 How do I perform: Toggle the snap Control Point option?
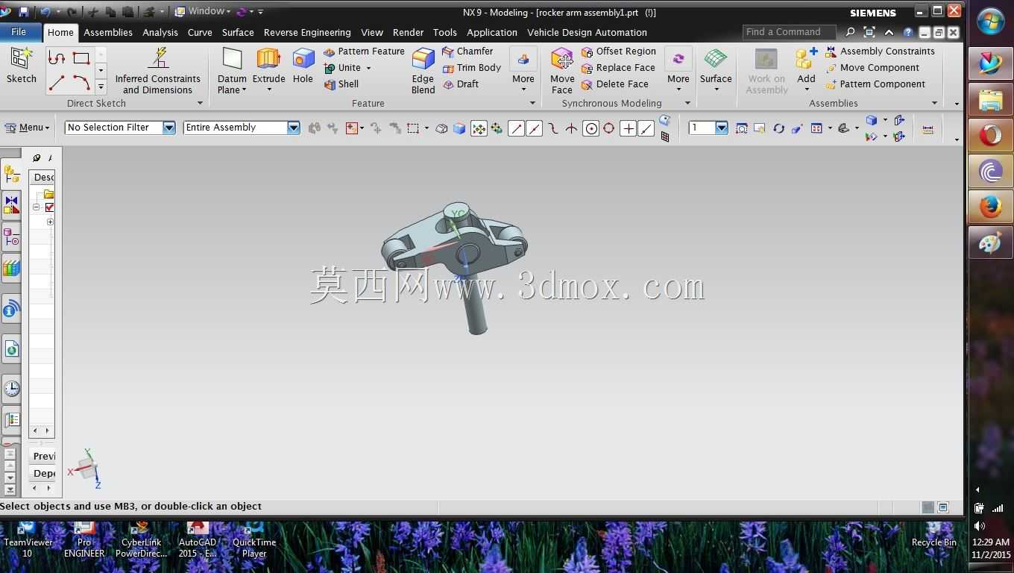click(552, 128)
